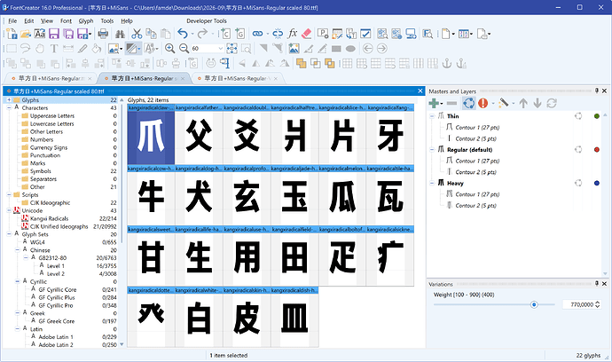Screen dimensions: 612x362
Task: Open the File menu
Action: coord(12,21)
